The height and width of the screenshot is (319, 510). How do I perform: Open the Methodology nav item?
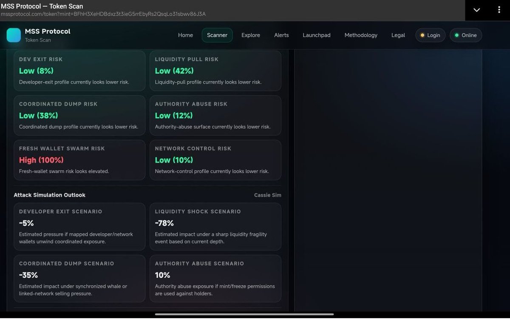click(361, 35)
